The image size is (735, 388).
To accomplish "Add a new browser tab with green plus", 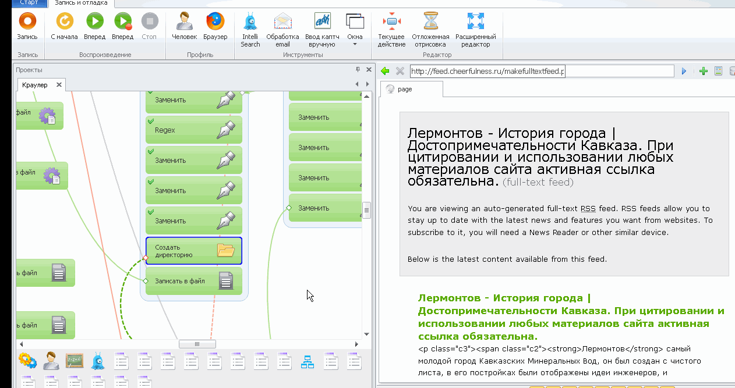I will point(704,71).
